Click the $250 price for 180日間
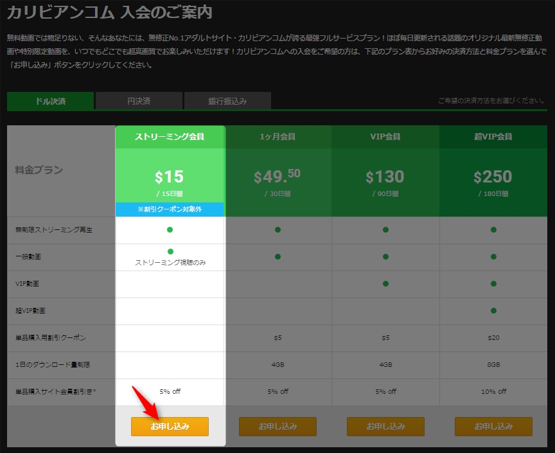 [x=493, y=177]
